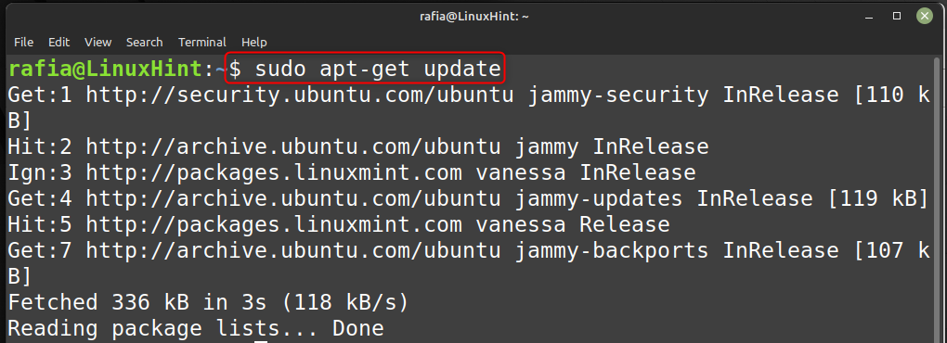Open the Edit menu
This screenshot has width=947, height=343.
click(58, 43)
